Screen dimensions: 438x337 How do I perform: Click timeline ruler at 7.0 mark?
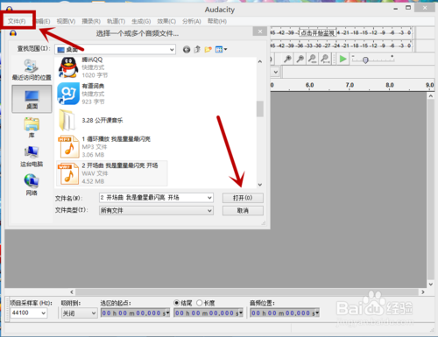point(350,85)
